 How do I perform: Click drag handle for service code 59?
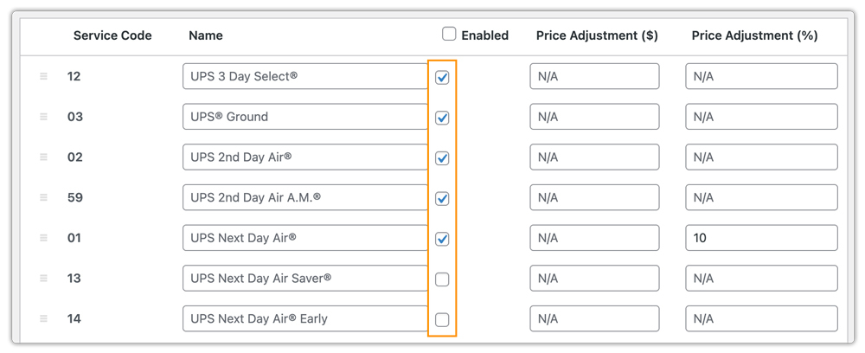pyautogui.click(x=43, y=198)
